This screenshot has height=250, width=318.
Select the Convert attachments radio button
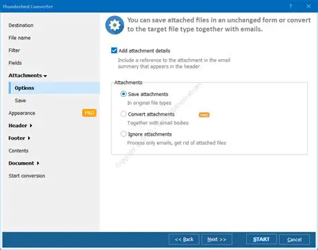(x=123, y=114)
